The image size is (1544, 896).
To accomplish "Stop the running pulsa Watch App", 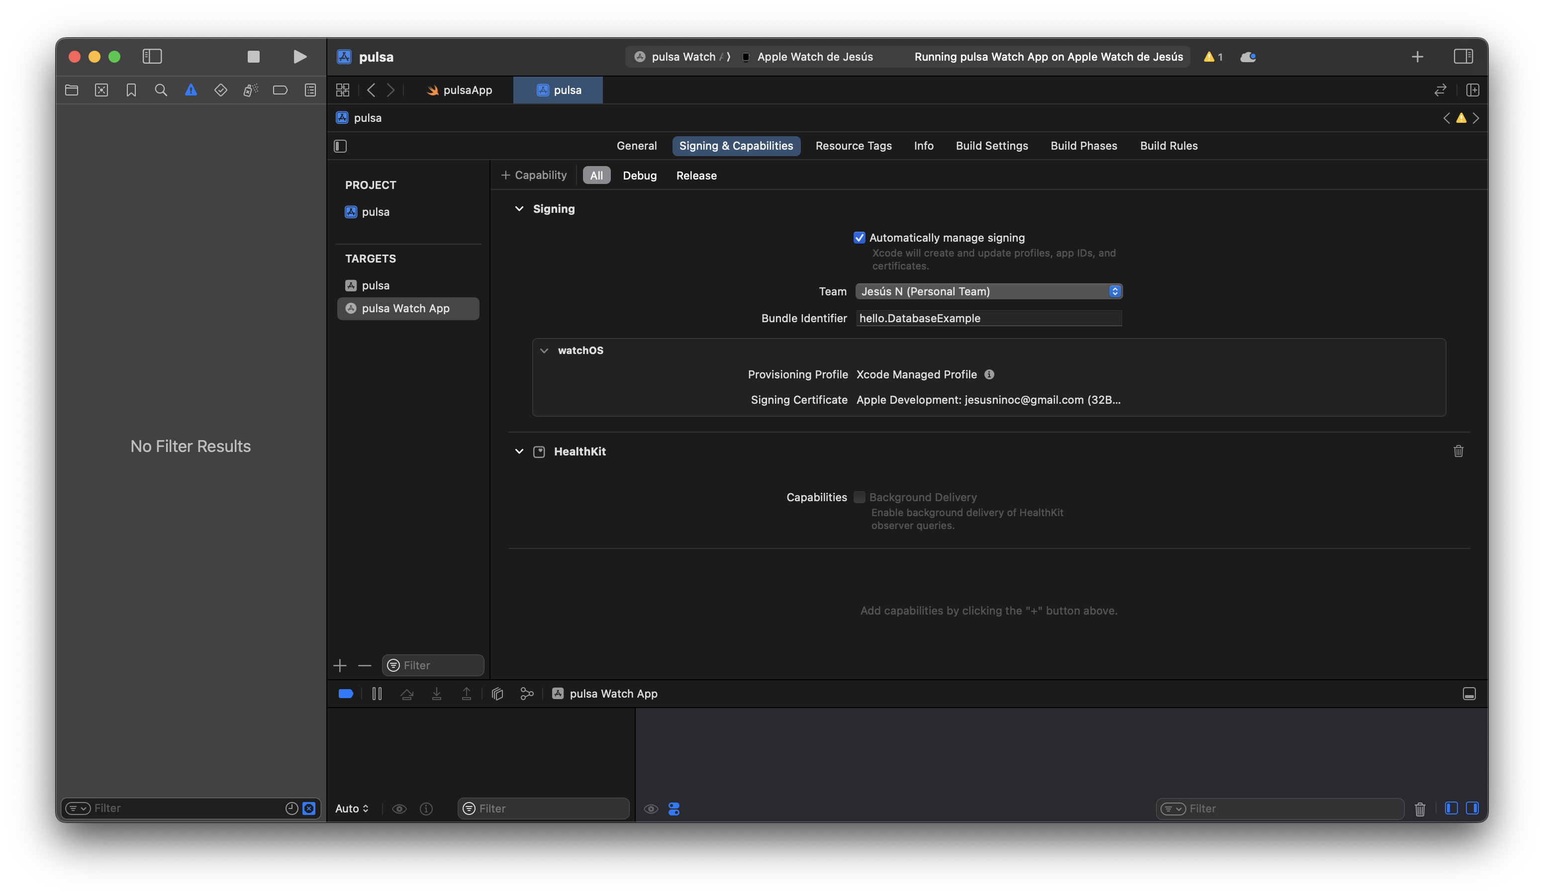I will tap(253, 56).
